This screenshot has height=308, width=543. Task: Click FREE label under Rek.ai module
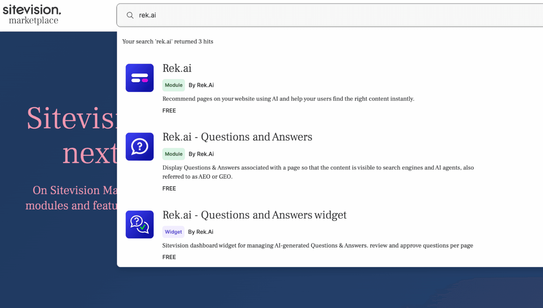coord(169,111)
